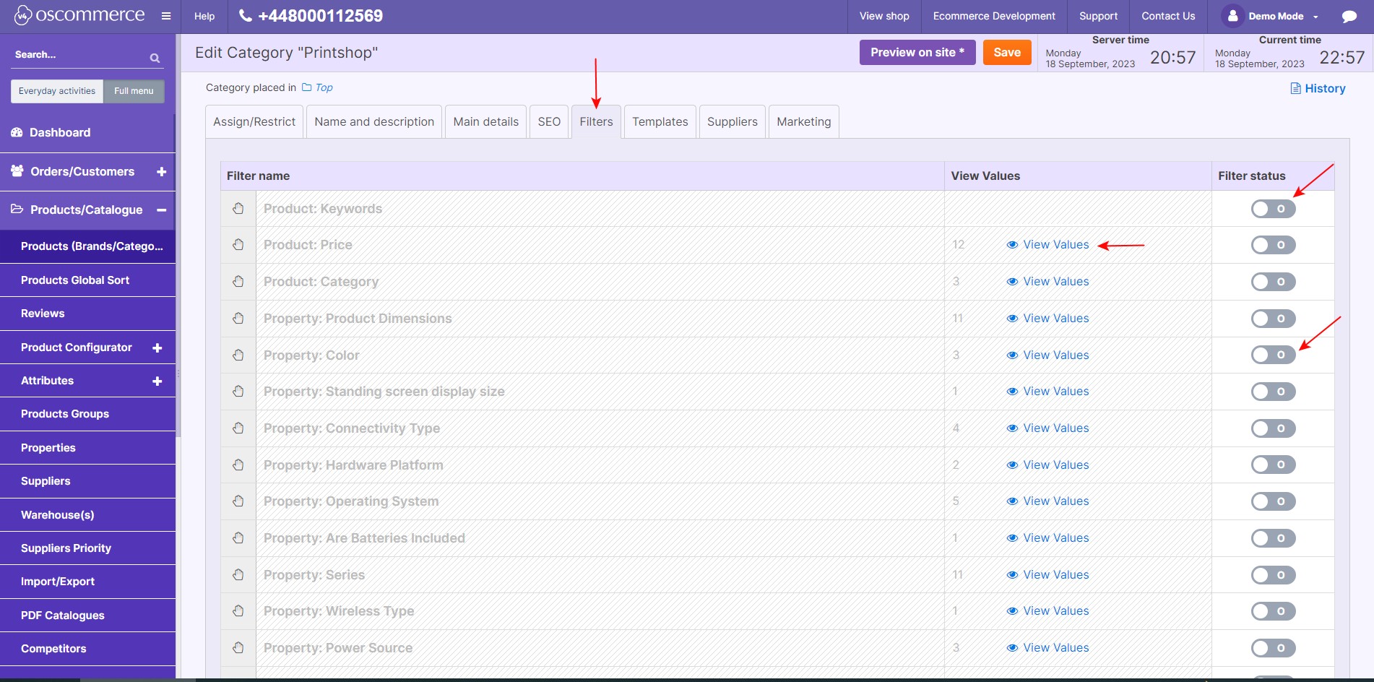Enable the Hardware Platform filter toggle
Viewport: 1374px width, 682px height.
tap(1273, 465)
